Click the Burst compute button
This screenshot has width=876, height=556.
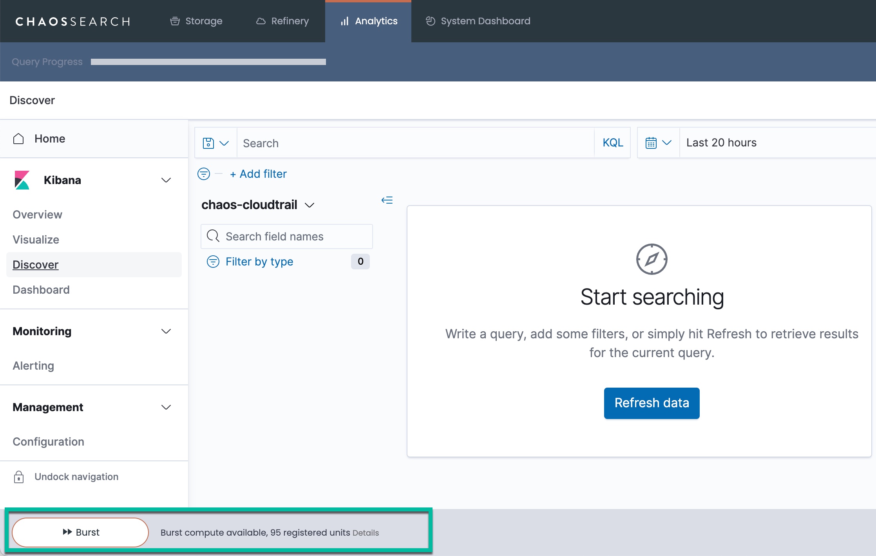tap(81, 533)
